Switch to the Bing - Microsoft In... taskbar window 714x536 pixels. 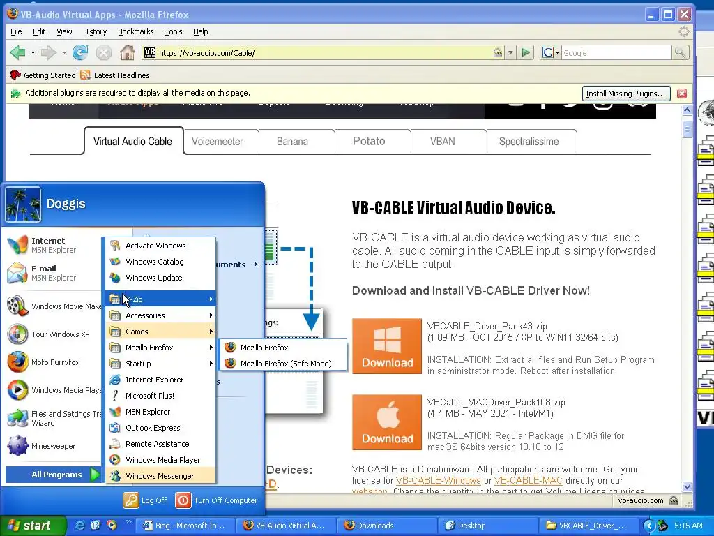[x=185, y=526]
